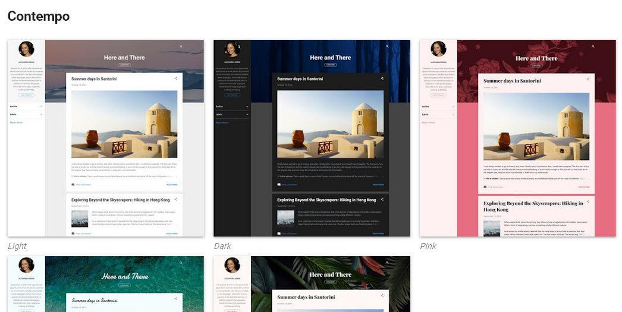Click 'Here and There' blog title in the Dark preview

(x=331, y=58)
